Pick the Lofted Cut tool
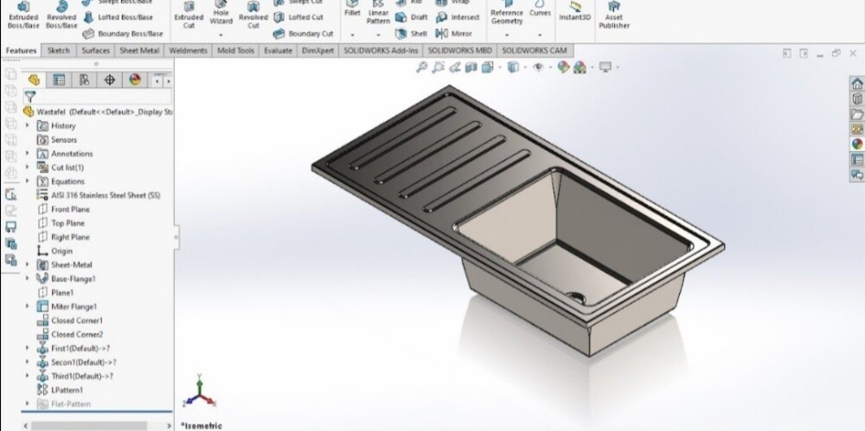865x431 pixels. [298, 17]
